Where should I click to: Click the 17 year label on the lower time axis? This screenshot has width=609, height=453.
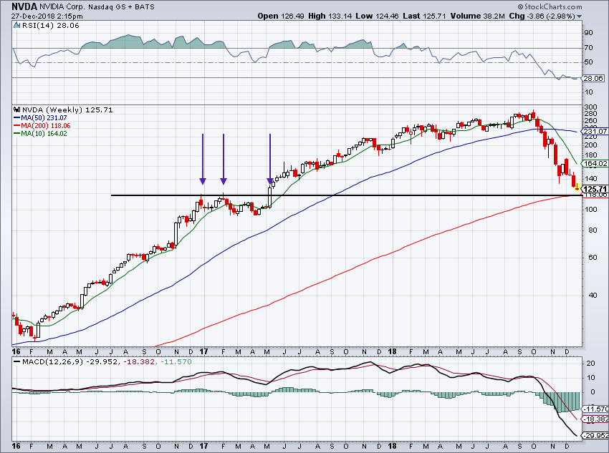click(204, 446)
